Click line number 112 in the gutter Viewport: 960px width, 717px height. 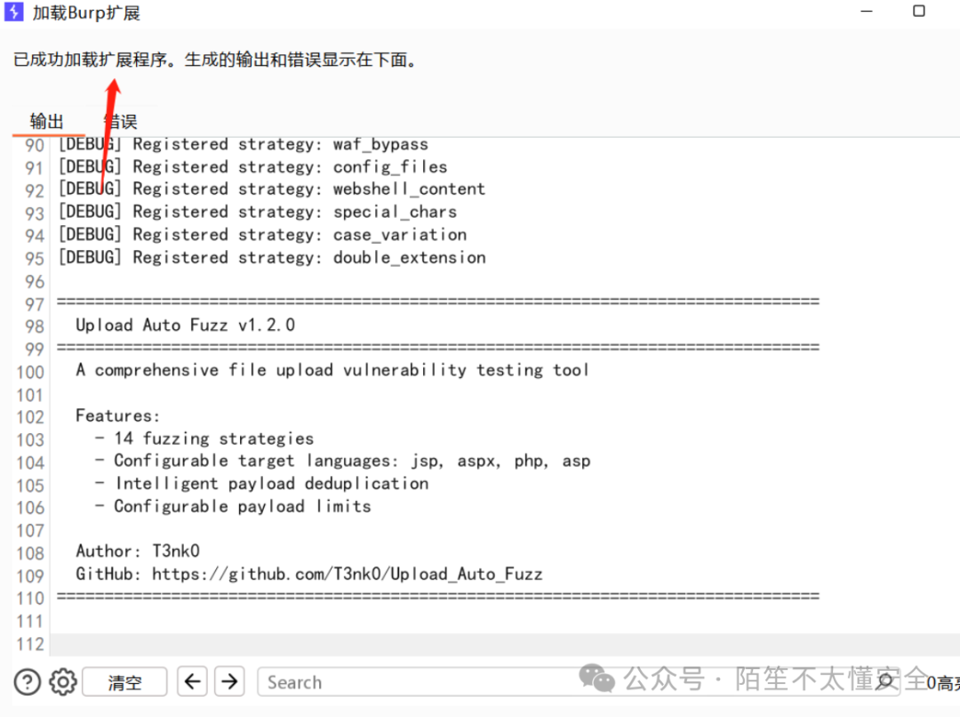click(x=30, y=643)
